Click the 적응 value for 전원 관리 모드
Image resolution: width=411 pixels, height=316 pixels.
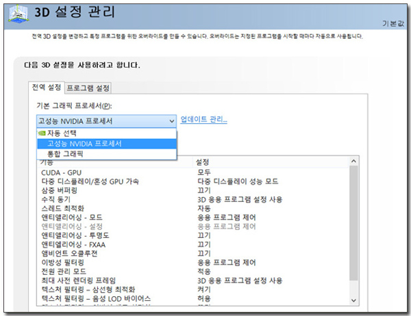204,272
